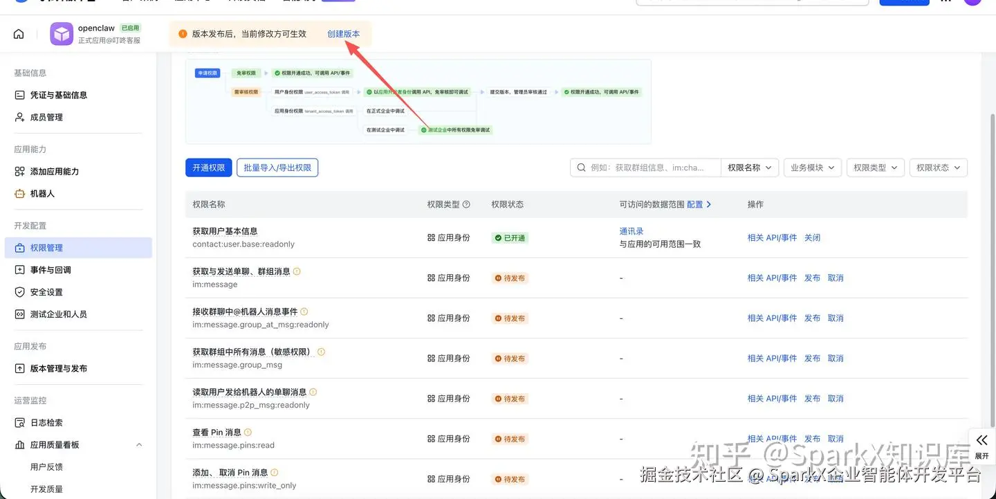Screen dimensions: 996x499
Task: Click the 权限状态 column header in table
Action: (x=507, y=204)
